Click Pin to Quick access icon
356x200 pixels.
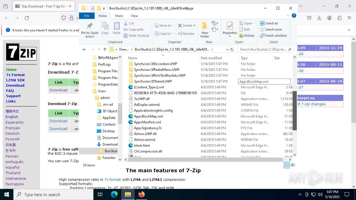click(90, 30)
